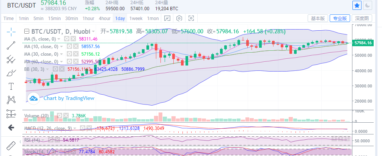Switch to 5min interval
Image resolution: width=382 pixels, height=156 pixels.
(38, 19)
